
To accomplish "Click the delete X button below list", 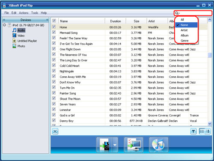I will 55,131.
